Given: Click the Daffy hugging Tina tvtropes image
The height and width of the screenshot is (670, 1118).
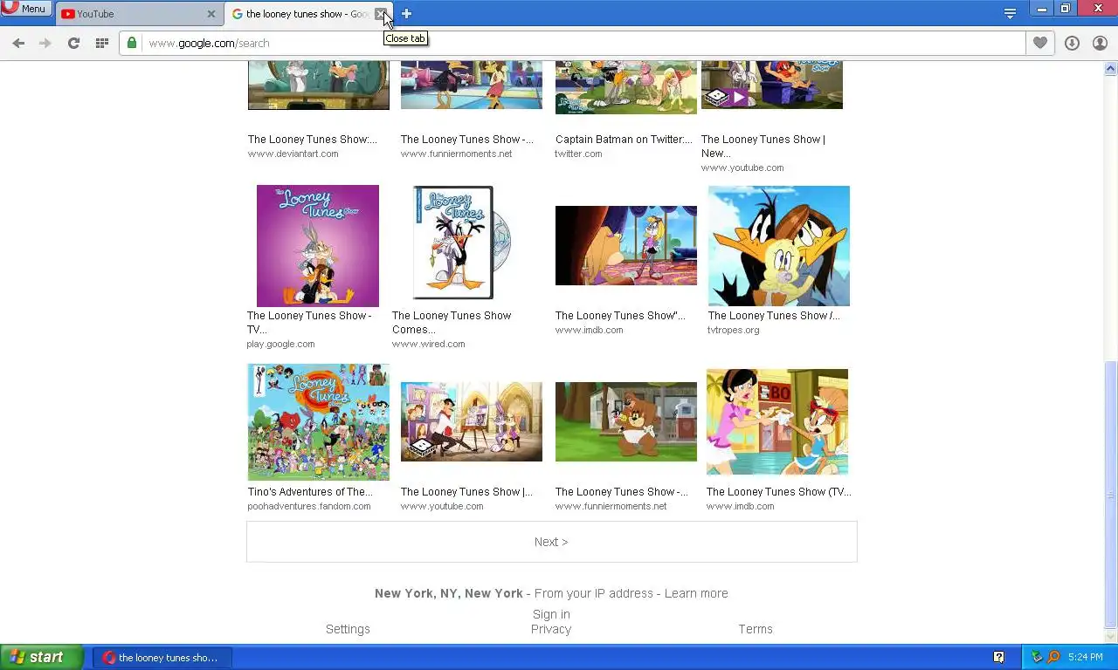Looking at the screenshot, I should (778, 245).
